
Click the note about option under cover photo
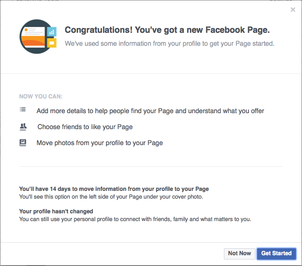click(x=111, y=197)
